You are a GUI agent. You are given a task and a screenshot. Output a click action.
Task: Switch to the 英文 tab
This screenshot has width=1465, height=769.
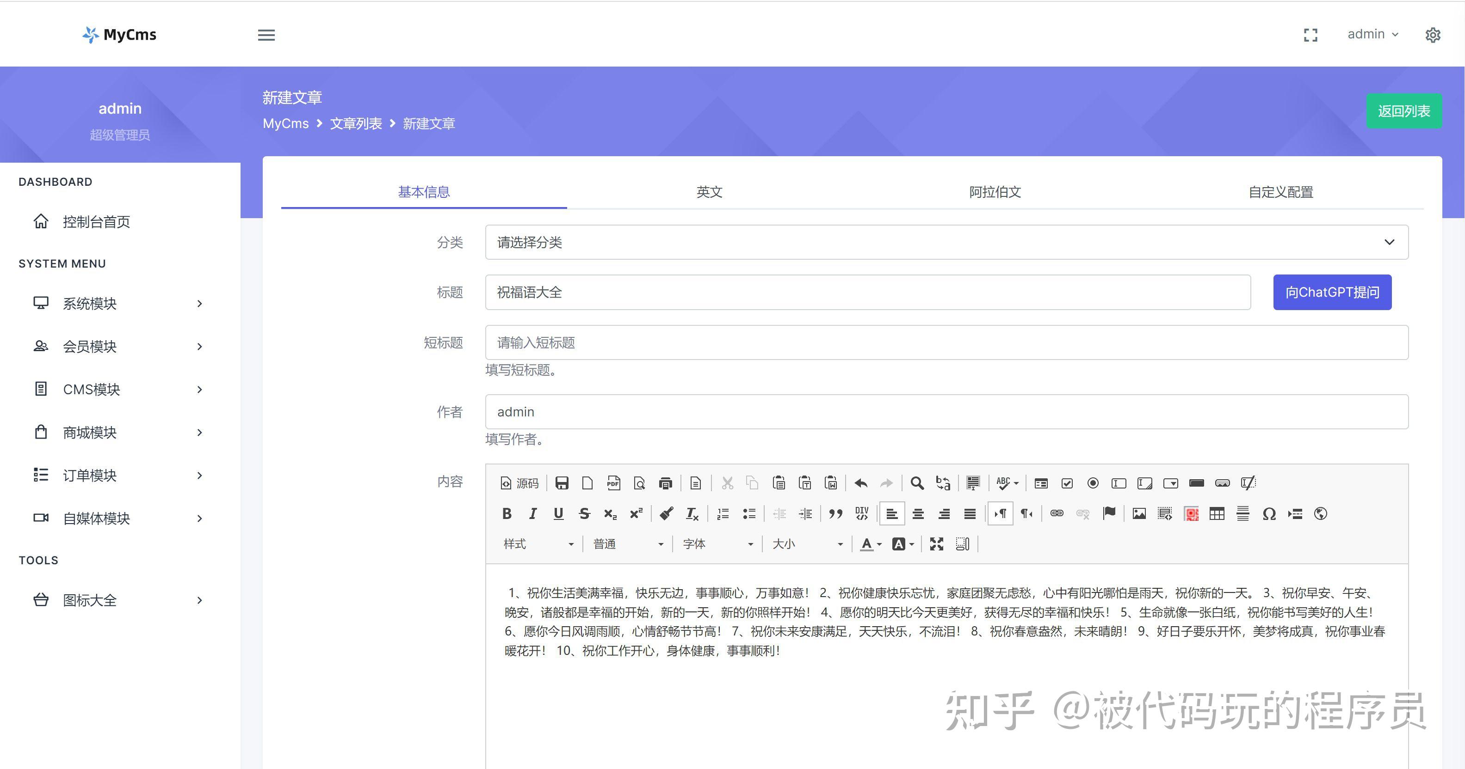(x=709, y=192)
